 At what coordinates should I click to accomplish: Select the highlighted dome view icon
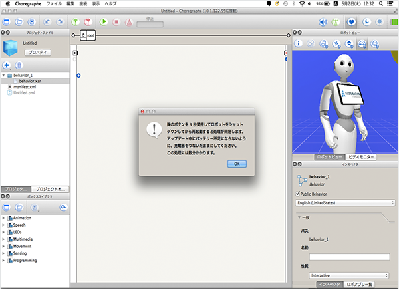pyautogui.click(x=362, y=44)
